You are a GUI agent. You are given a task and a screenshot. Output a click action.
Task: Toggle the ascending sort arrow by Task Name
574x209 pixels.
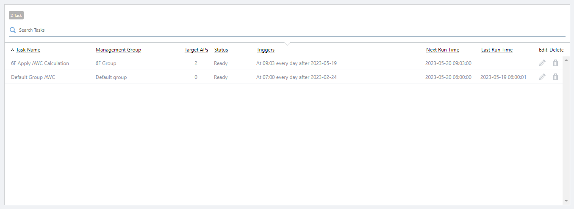[x=12, y=50]
